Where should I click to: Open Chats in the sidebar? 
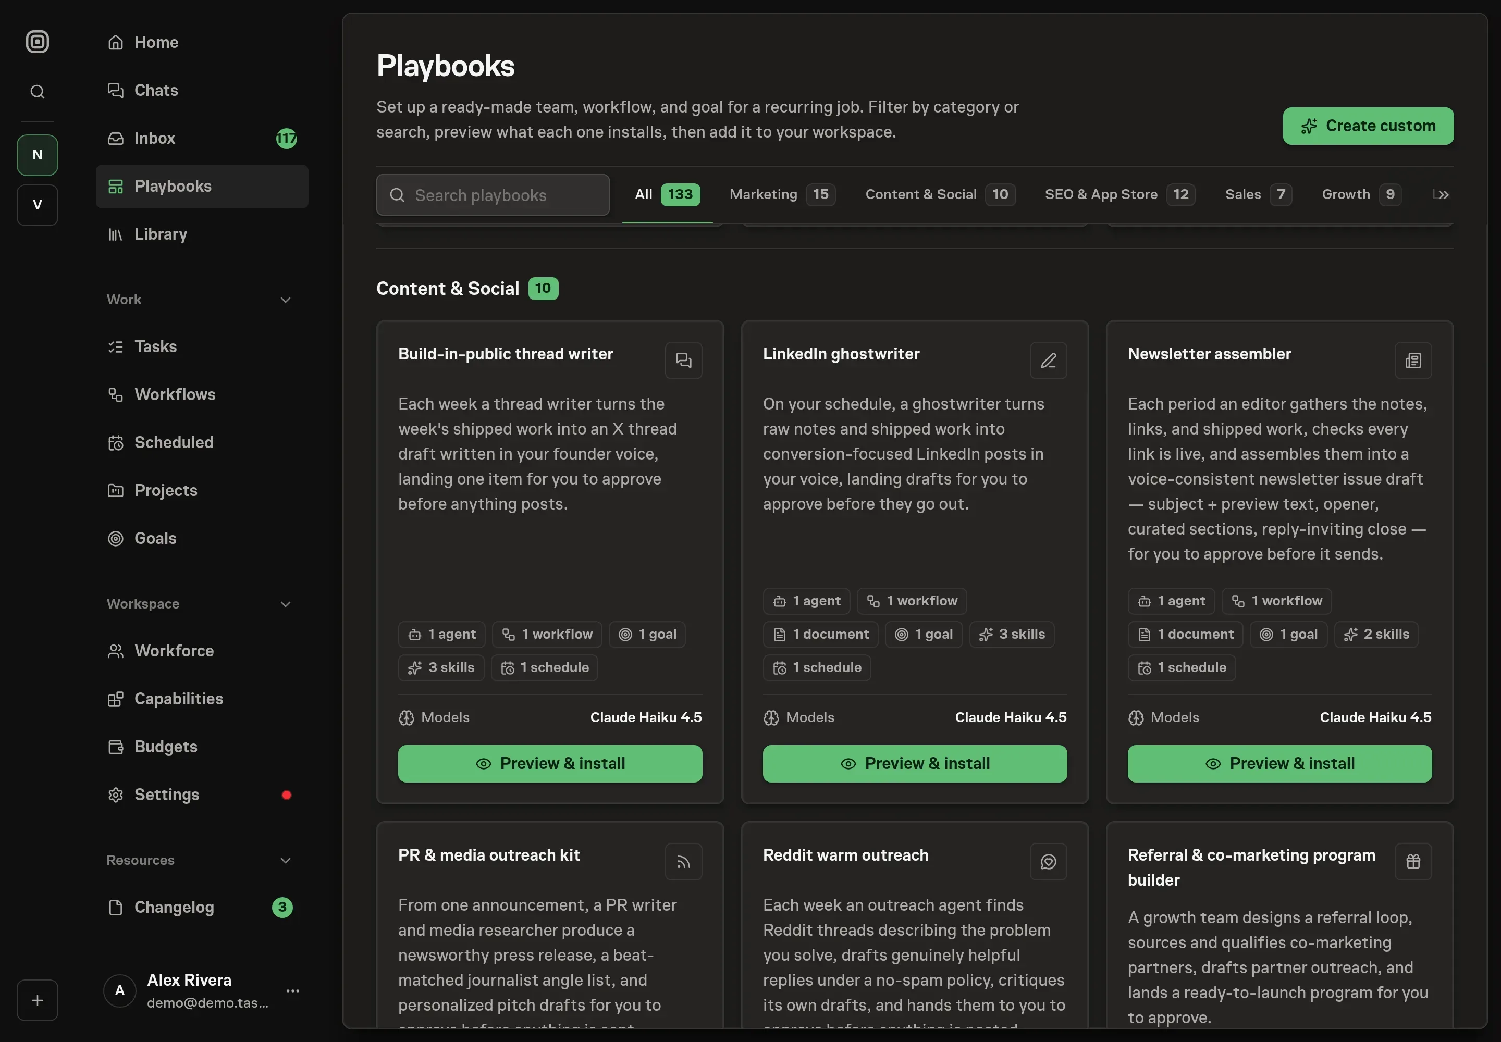[x=202, y=90]
